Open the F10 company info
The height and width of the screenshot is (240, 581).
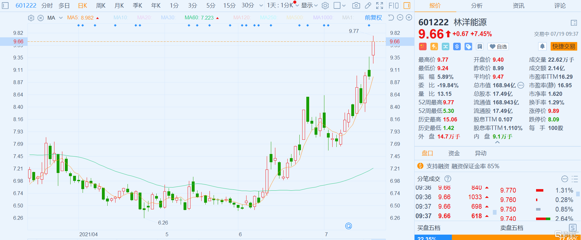[394, 5]
